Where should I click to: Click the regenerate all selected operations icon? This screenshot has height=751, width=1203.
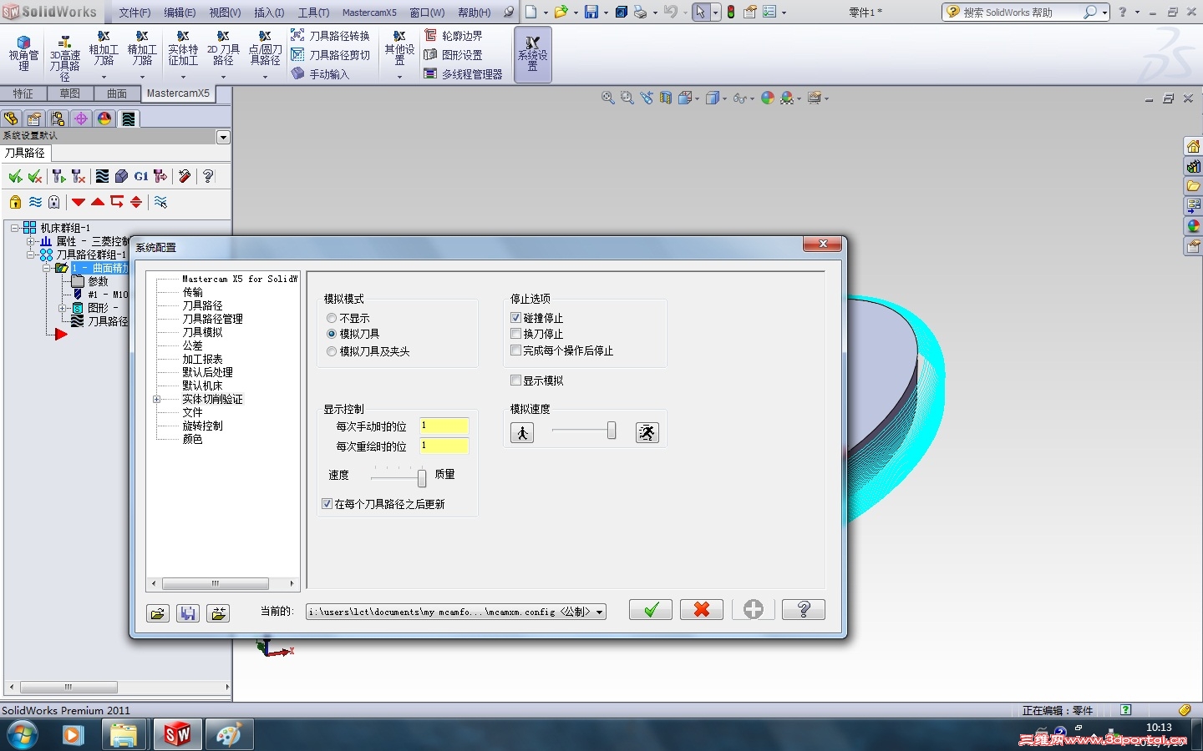tap(58, 176)
